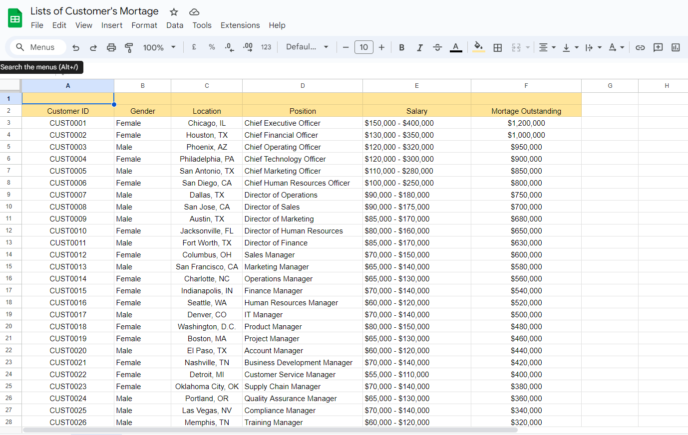This screenshot has width=688, height=435.
Task: Open the Tools menu
Action: click(x=202, y=25)
